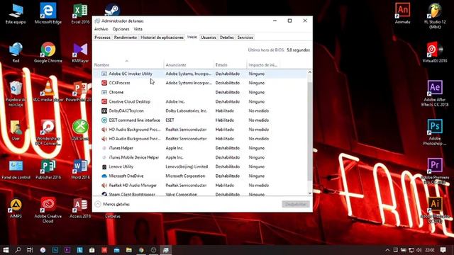Select the Microsoft OneDrive startup entry
This screenshot has height=255, width=454.
point(200,176)
